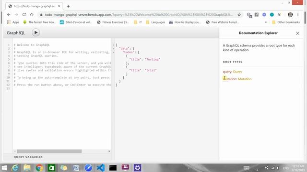Viewport: 307px width, 172px height.
Task: Close the Documentation Explorer panel
Action: [x=297, y=33]
